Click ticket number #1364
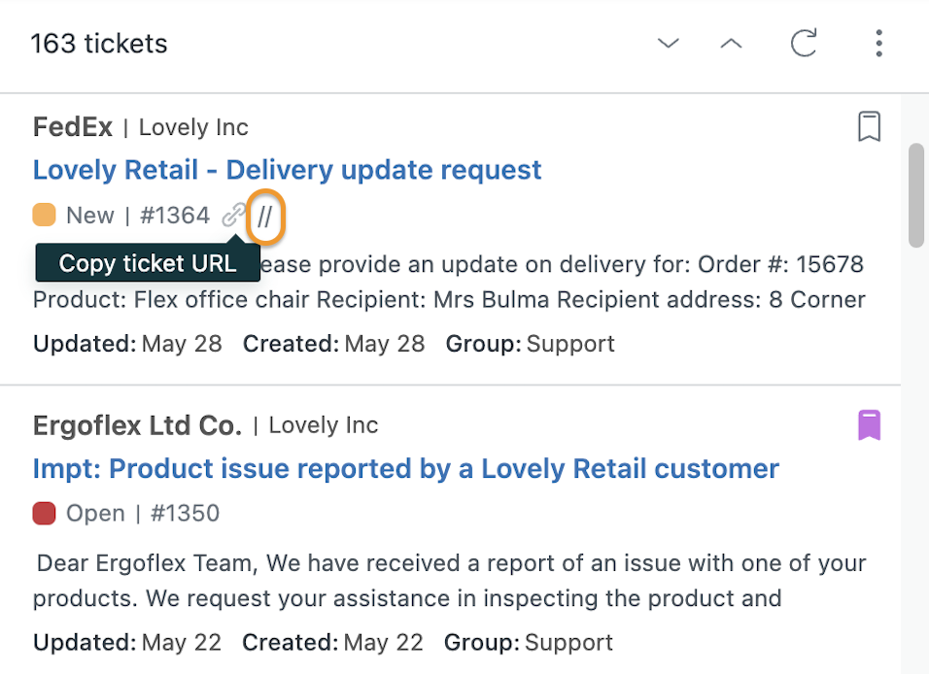The image size is (929, 674). point(175,215)
